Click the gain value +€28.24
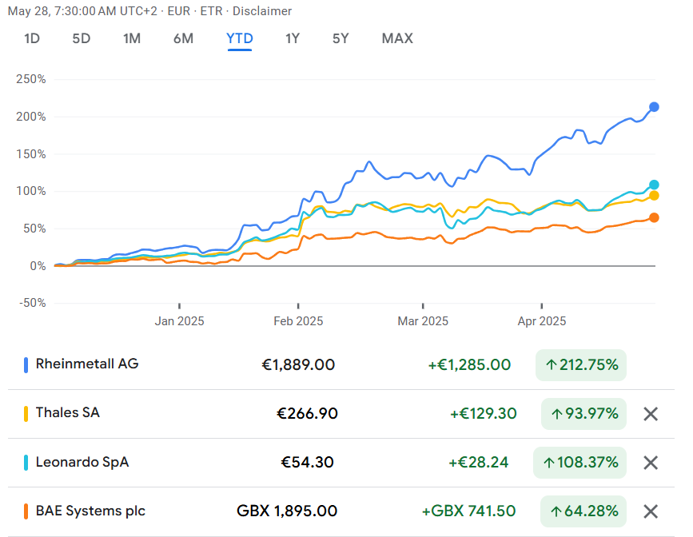 click(x=479, y=463)
